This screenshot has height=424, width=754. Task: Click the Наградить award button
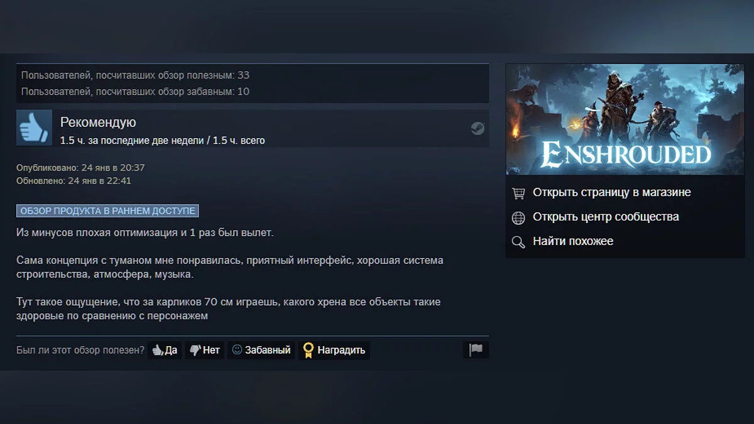[334, 350]
